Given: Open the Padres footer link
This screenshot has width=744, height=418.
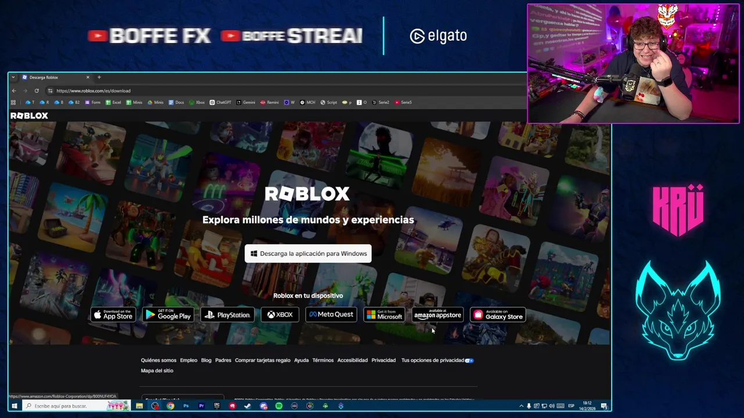Looking at the screenshot, I should tap(223, 360).
